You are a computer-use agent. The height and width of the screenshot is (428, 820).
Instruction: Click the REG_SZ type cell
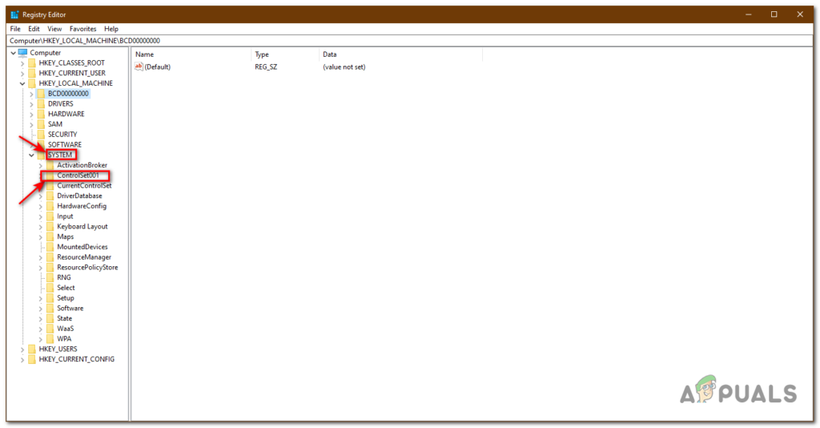coord(266,67)
